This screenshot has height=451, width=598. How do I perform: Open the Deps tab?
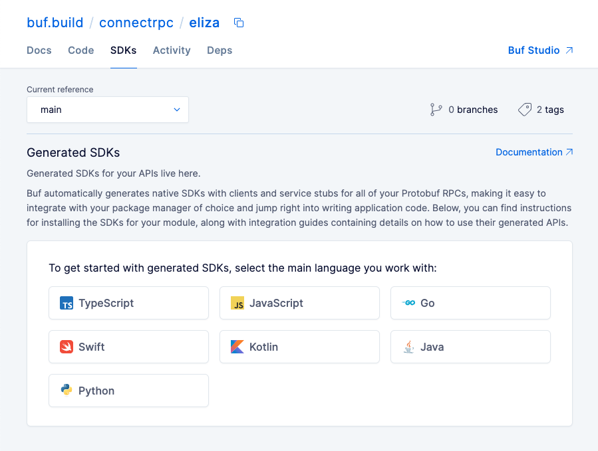click(x=220, y=50)
